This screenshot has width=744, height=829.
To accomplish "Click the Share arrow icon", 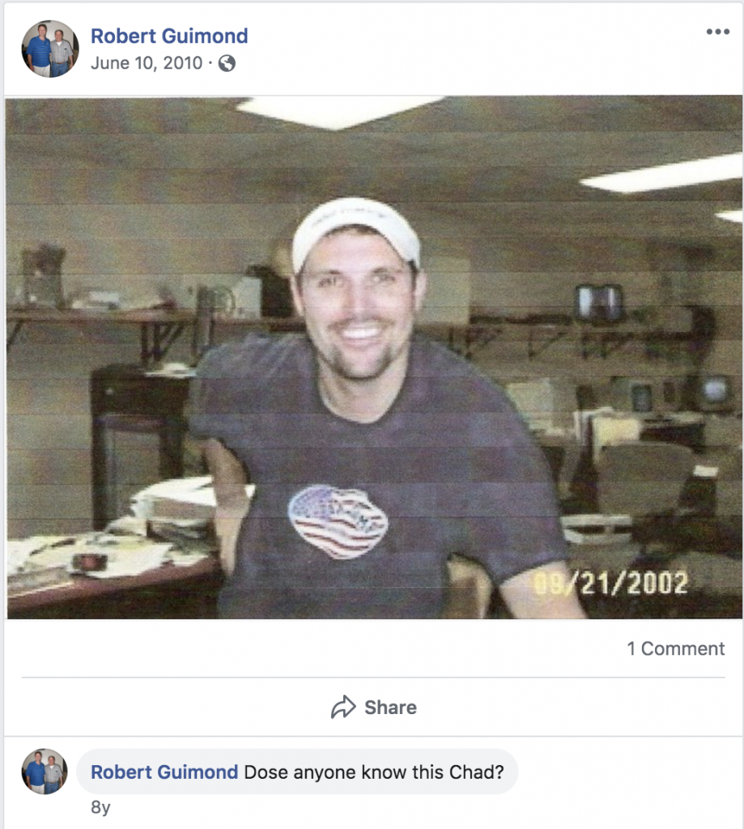I will coord(344,707).
